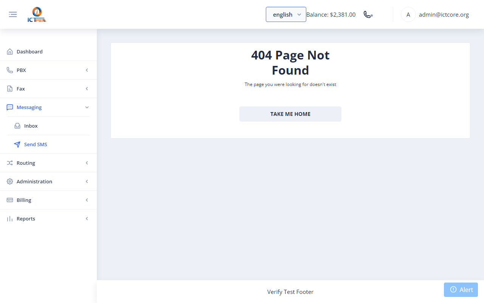Open the english language dropdown
Image resolution: width=484 pixels, height=303 pixels.
coord(286,14)
